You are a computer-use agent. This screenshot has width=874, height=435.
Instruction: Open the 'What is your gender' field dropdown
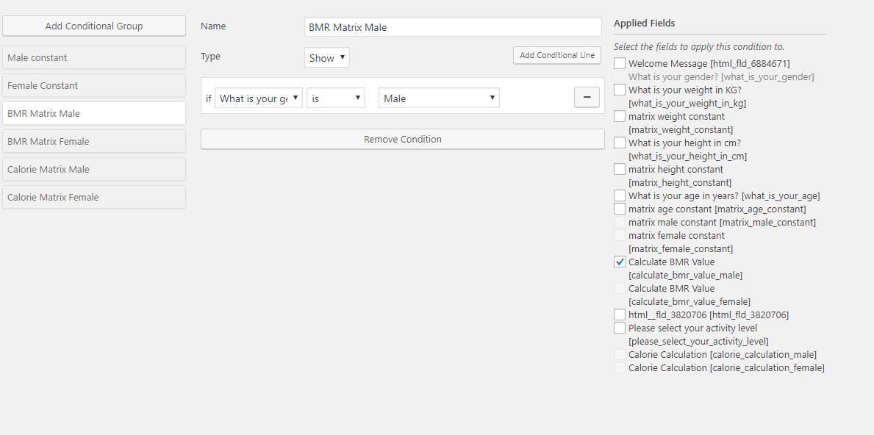coord(259,98)
